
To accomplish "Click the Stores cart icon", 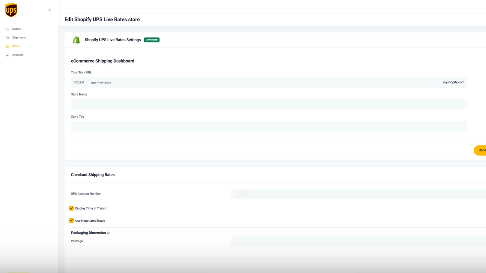I will pos(7,46).
